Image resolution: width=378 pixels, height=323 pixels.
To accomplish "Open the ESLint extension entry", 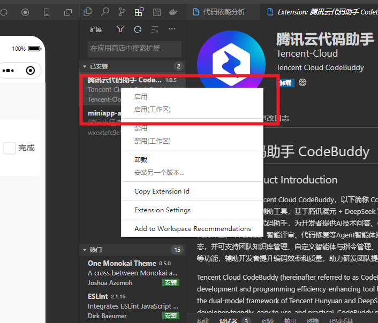I will click(133, 306).
